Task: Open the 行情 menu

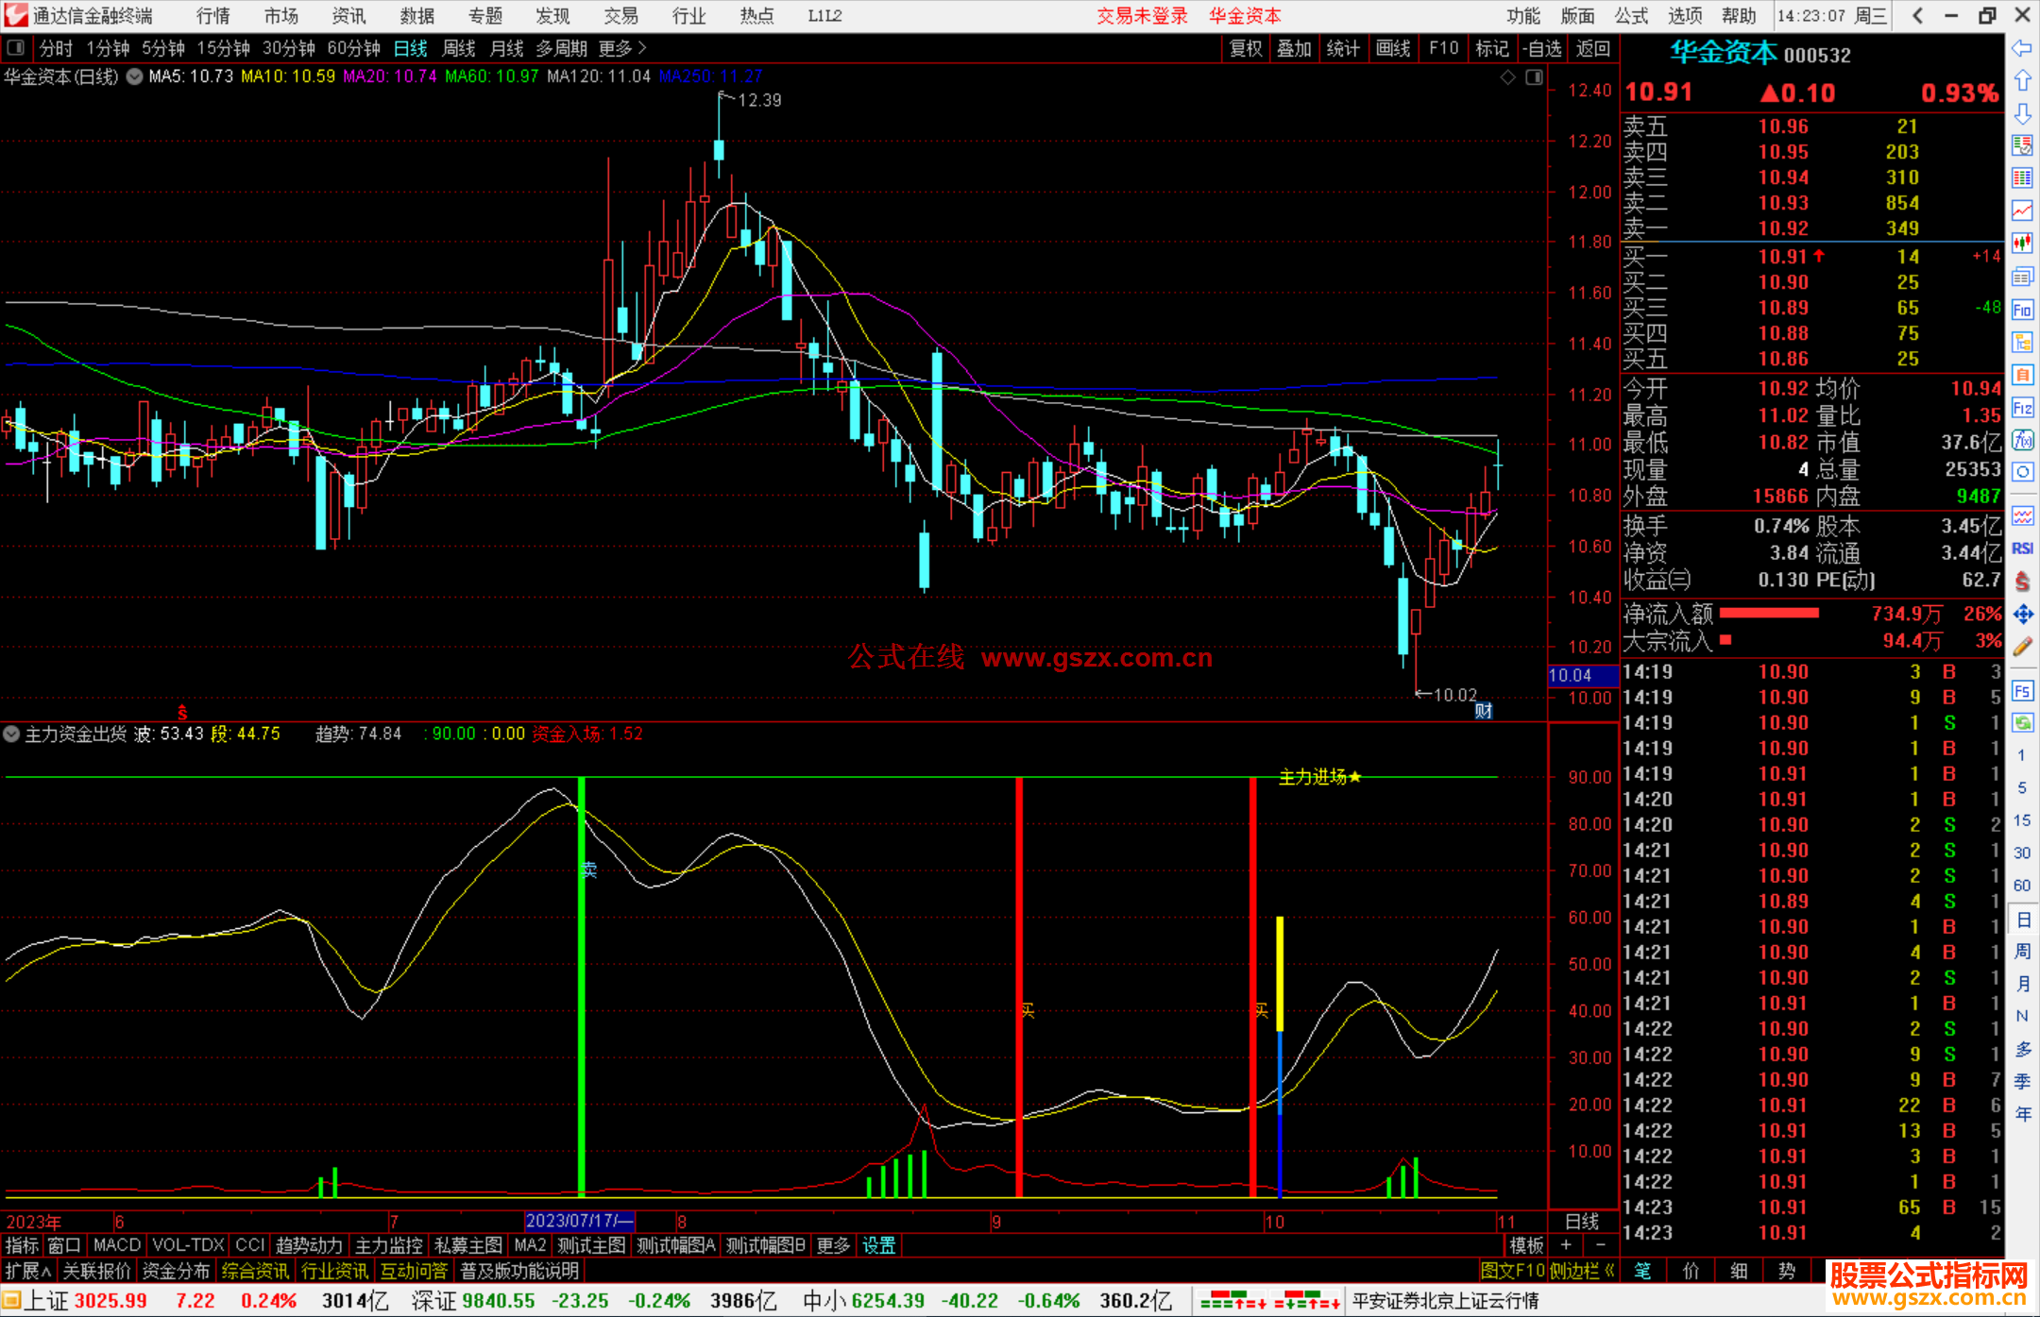Action: tap(212, 16)
